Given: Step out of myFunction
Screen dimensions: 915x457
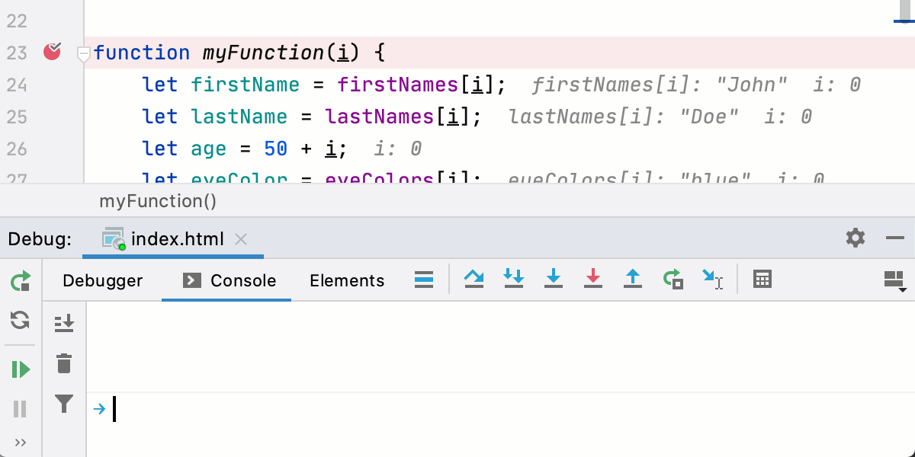Looking at the screenshot, I should (633, 280).
